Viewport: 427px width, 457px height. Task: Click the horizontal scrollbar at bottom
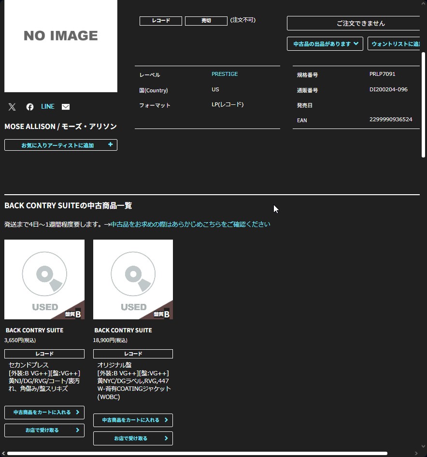point(197,454)
